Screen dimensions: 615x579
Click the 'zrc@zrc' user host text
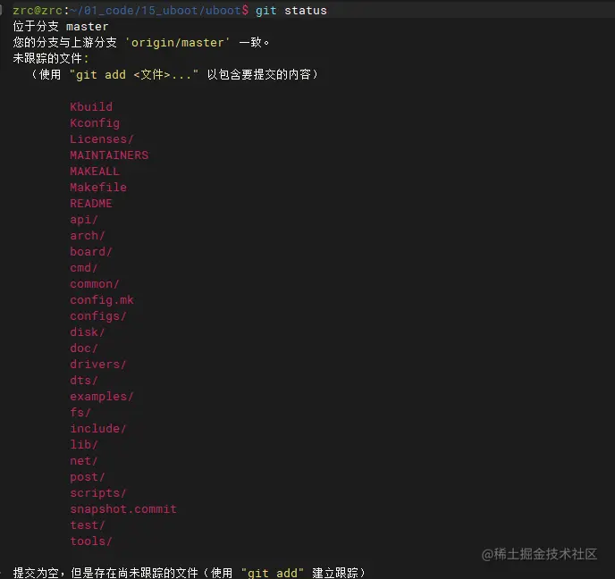38,11
